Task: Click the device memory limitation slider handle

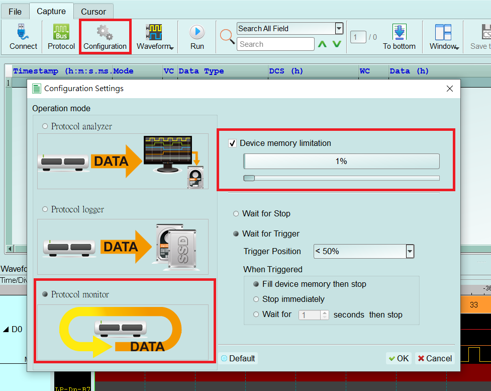Action: coord(249,178)
